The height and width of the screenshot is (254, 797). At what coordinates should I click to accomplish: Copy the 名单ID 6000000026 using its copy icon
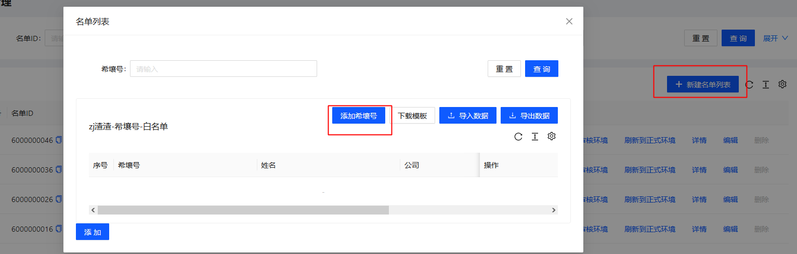pyautogui.click(x=59, y=199)
